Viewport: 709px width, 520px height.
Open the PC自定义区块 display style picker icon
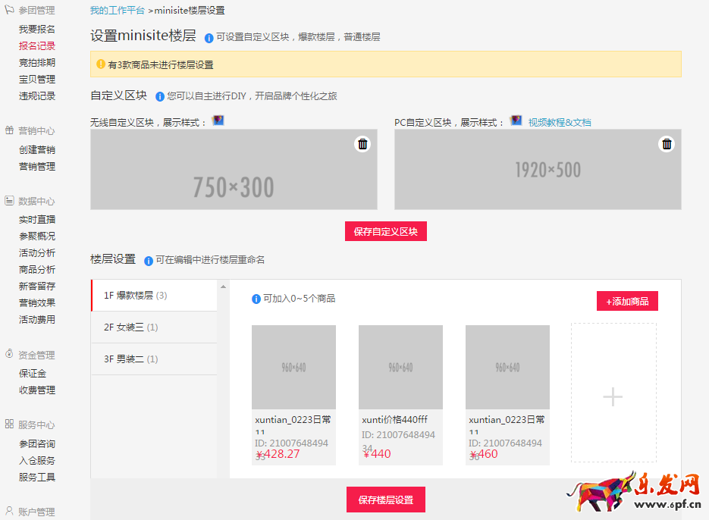pos(516,120)
